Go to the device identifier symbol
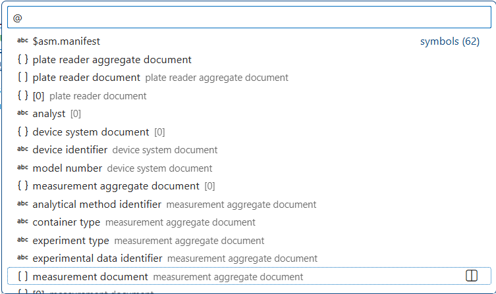The height and width of the screenshot is (294, 496). click(70, 150)
